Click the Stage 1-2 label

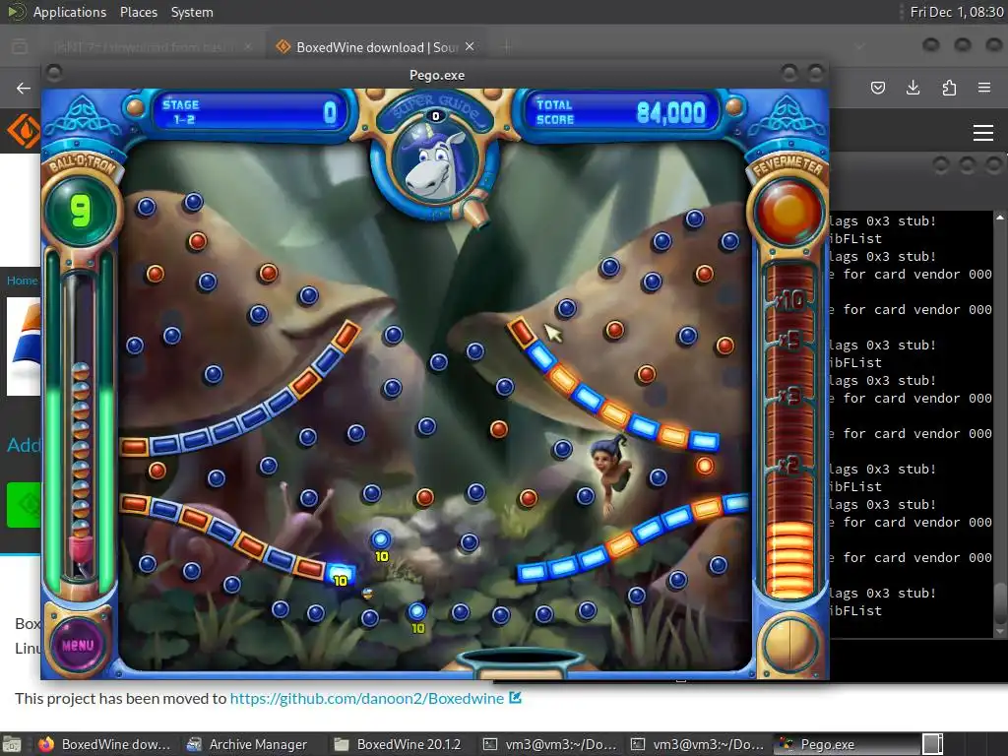tap(181, 112)
